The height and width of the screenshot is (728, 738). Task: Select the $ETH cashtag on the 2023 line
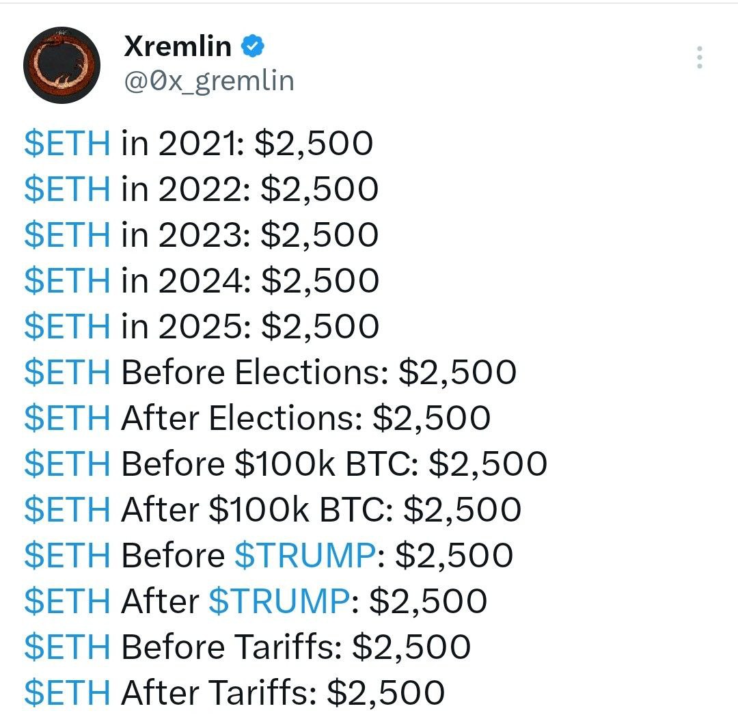[x=67, y=234]
